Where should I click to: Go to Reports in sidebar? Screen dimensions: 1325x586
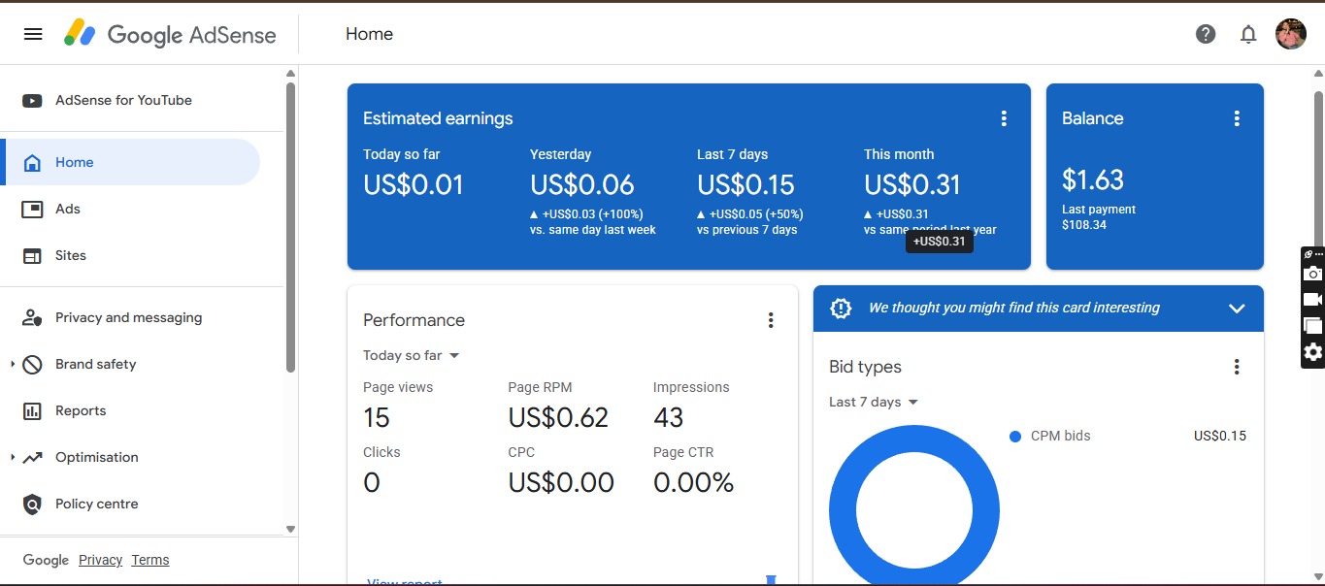(x=81, y=410)
